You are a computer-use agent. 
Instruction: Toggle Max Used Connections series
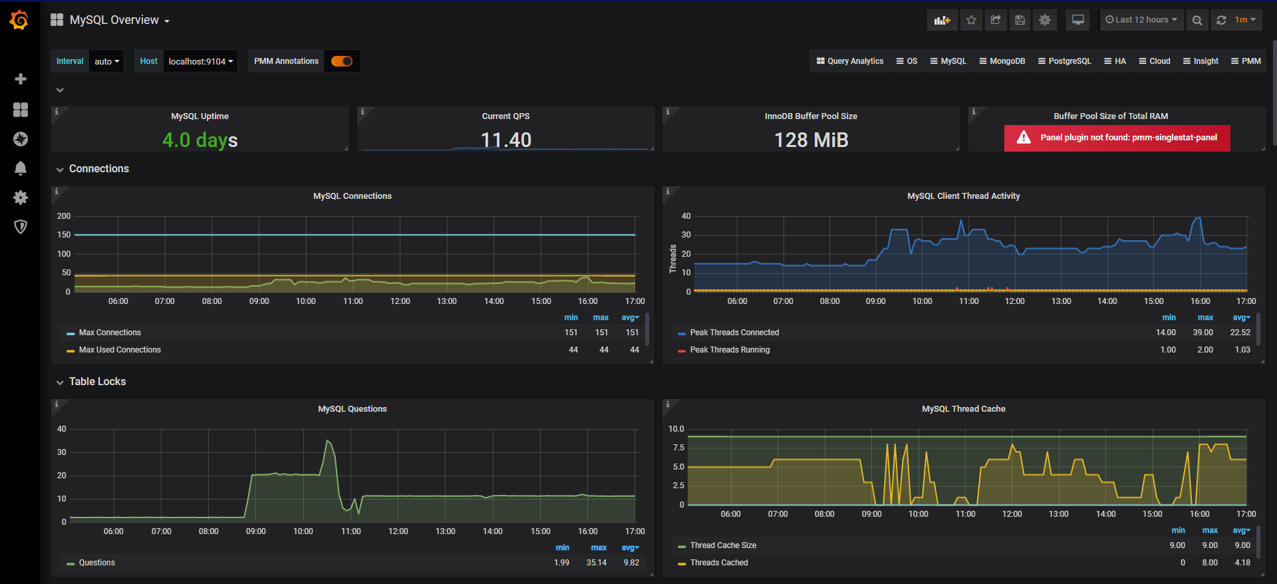click(120, 350)
